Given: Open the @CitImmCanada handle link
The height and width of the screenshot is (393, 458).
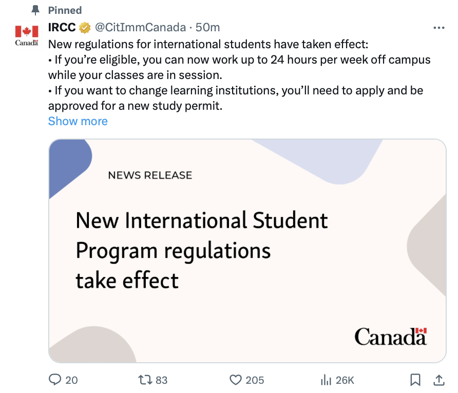Looking at the screenshot, I should pos(140,27).
